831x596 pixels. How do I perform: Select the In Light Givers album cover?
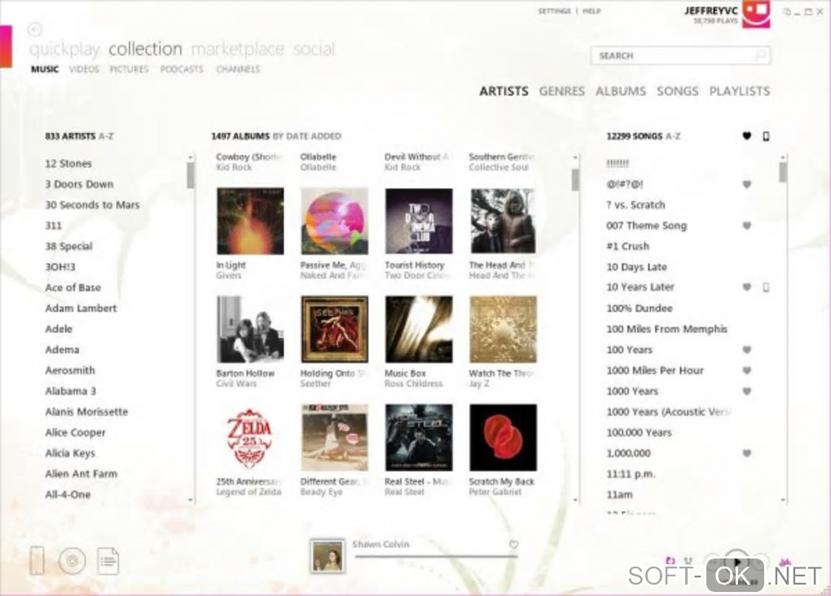(x=250, y=221)
